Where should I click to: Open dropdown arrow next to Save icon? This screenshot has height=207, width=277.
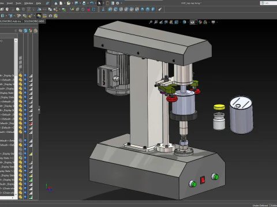pyautogui.click(x=80, y=3)
